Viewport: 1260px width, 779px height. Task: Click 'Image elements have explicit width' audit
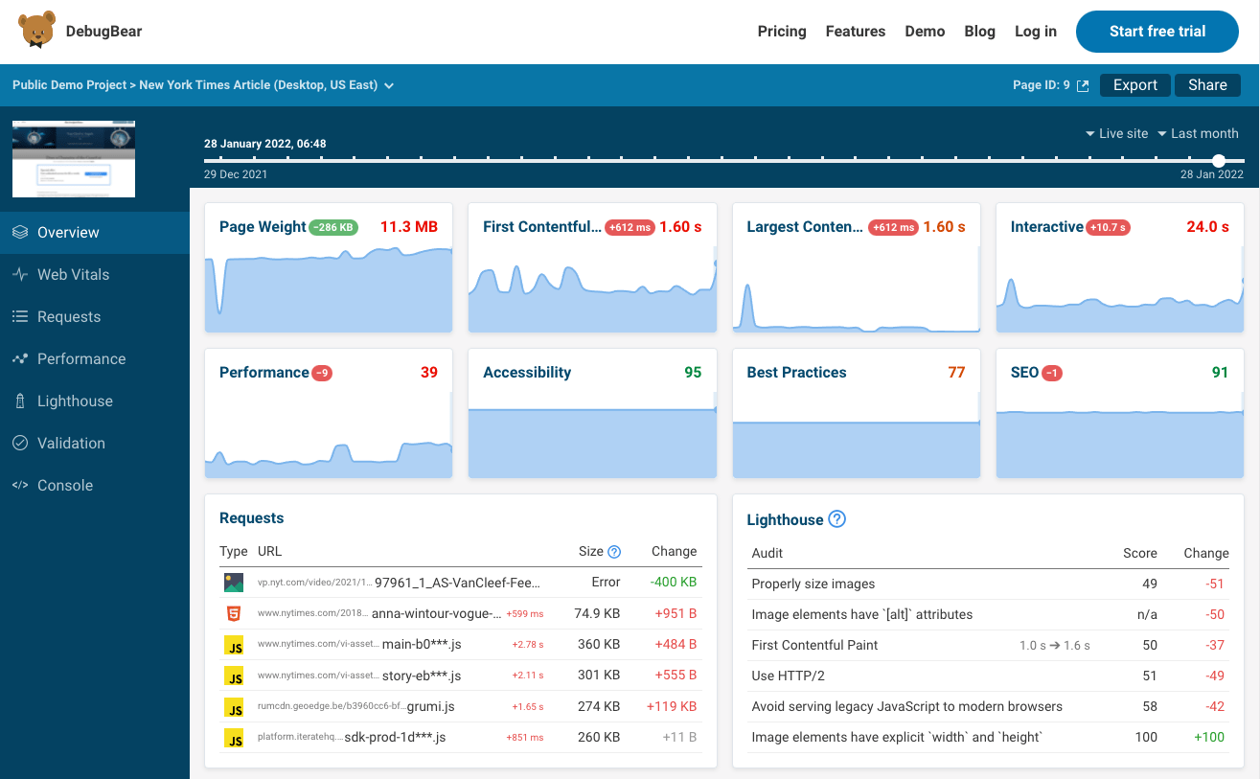(x=988, y=737)
